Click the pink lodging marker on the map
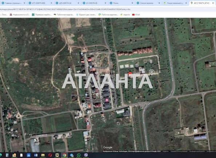The height and width of the screenshot is (158, 216). [107, 100]
